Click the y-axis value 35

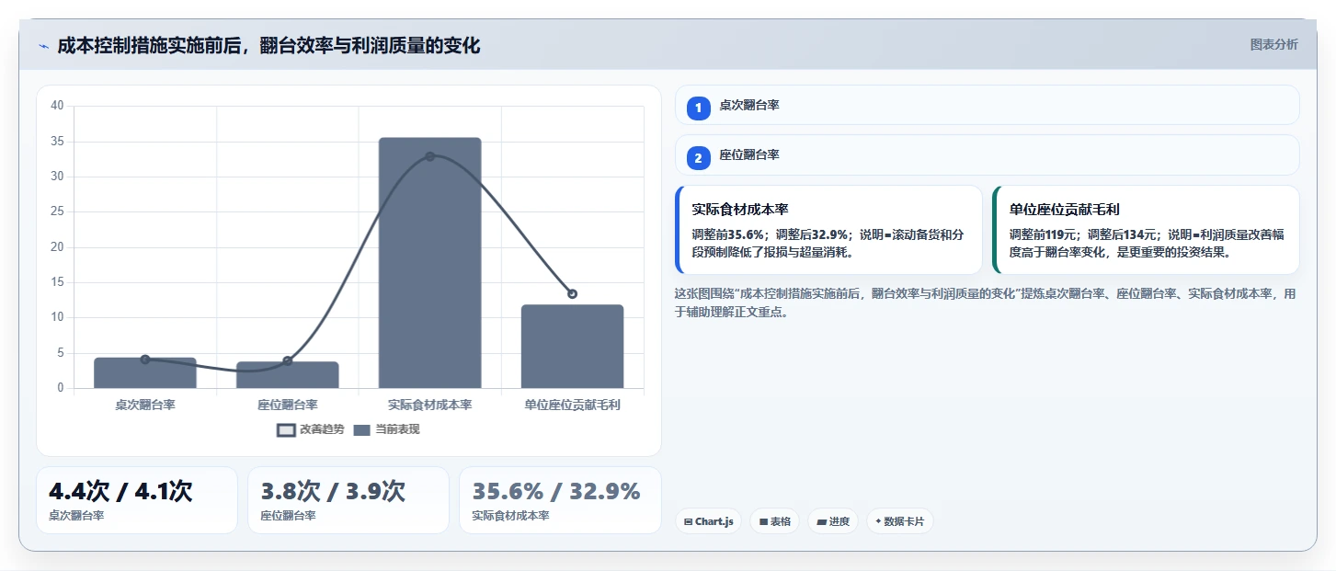57,142
